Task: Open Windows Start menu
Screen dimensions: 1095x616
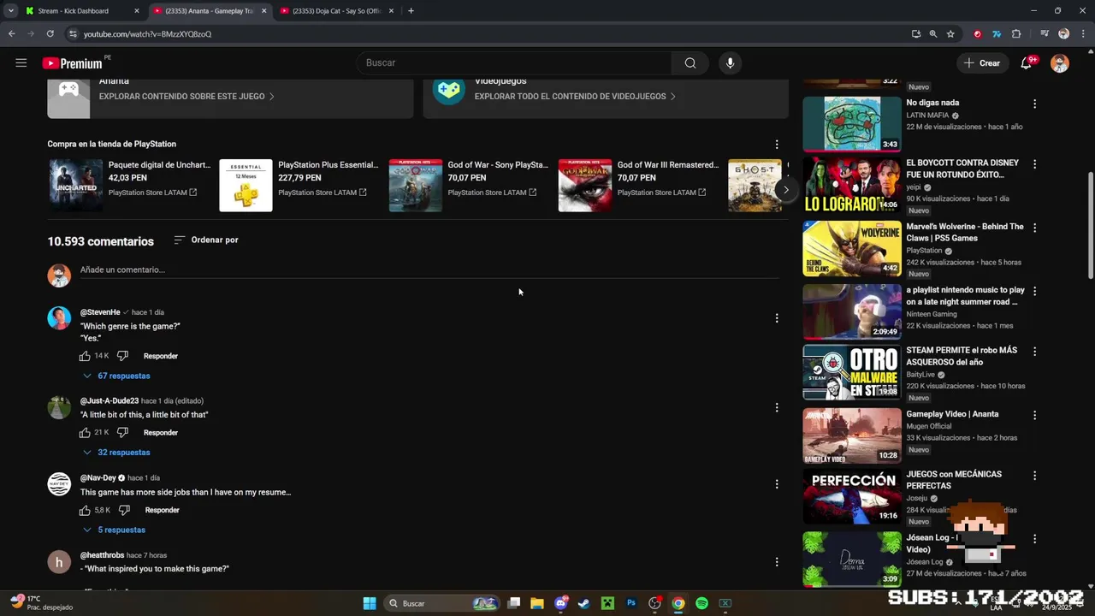Action: pos(370,603)
